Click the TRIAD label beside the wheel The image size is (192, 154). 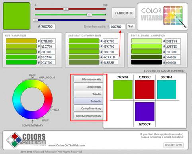coord(56,110)
